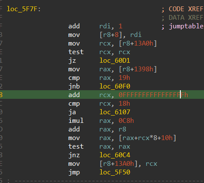Image resolution: width=204 pixels, height=183 pixels.
Task: Select the 'add rdi, 1' mnemonic
Action: pyautogui.click(x=74, y=26)
